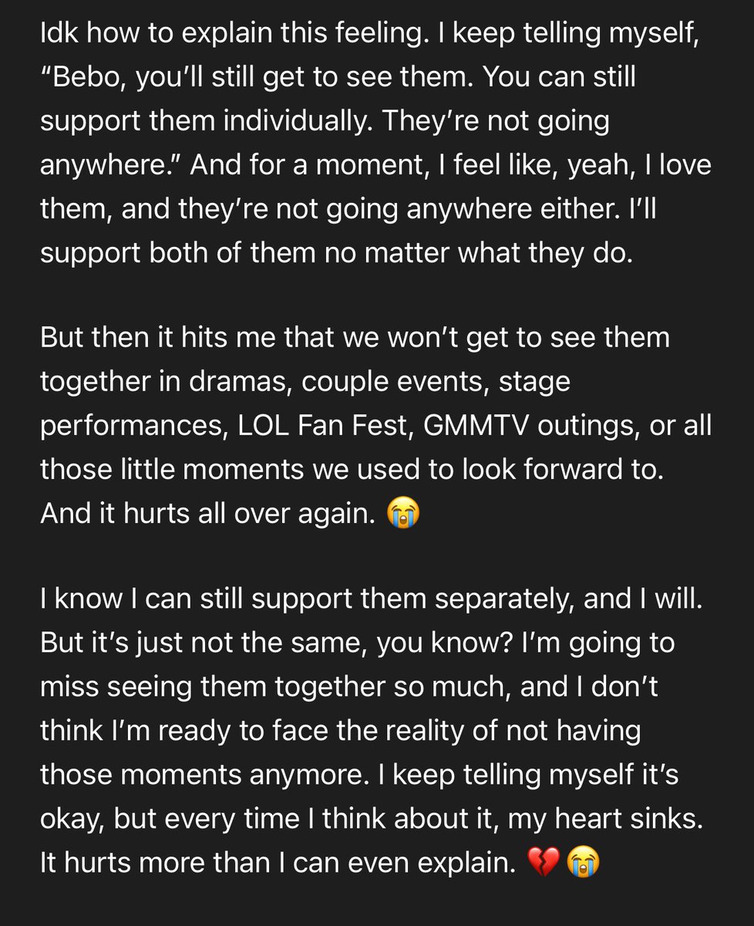Screen dimensions: 754x926
Task: Click the phrase 'LOL Fan Fest'
Action: pyautogui.click(x=323, y=425)
